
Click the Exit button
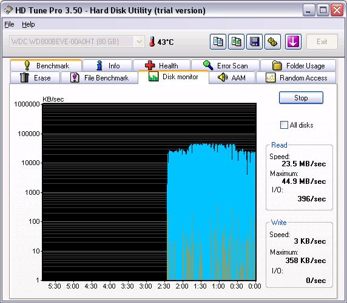(322, 42)
